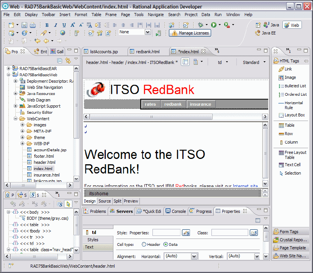Image resolution: width=313 pixels, height=273 pixels.
Task: Click the globe web browser icon
Action: (x=62, y=33)
